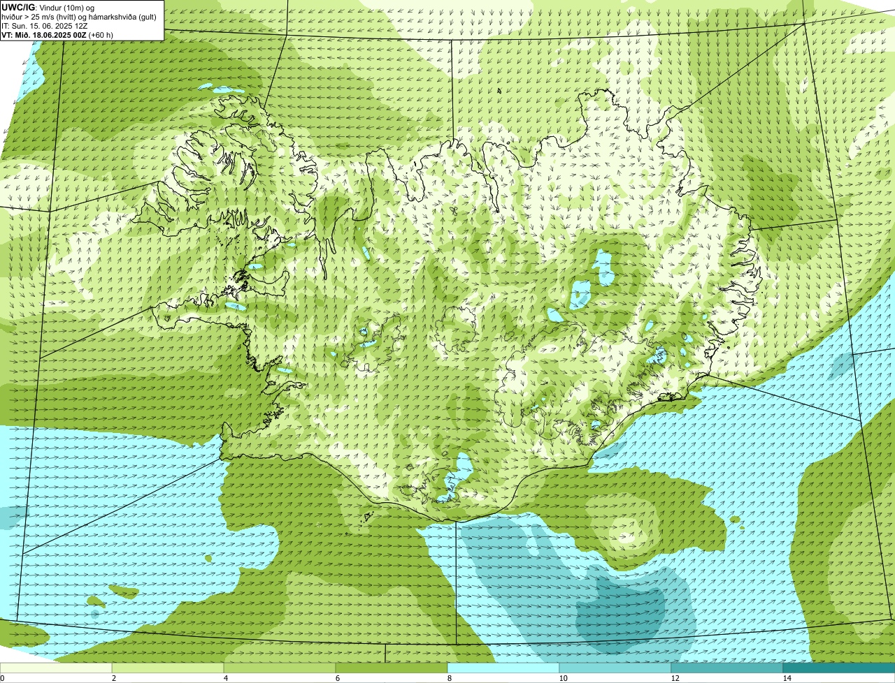
Task: Click the palest 0–2 m/s scale swatch
Action: [56, 668]
